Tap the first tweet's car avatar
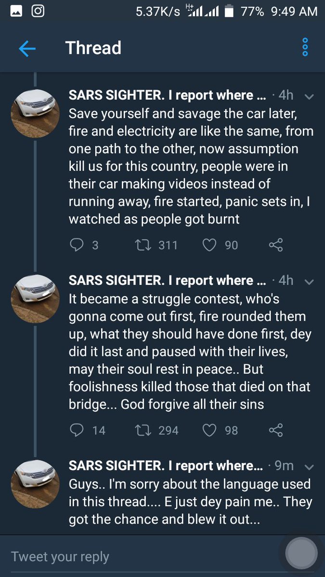This screenshot has height=577, width=325. coord(35,114)
